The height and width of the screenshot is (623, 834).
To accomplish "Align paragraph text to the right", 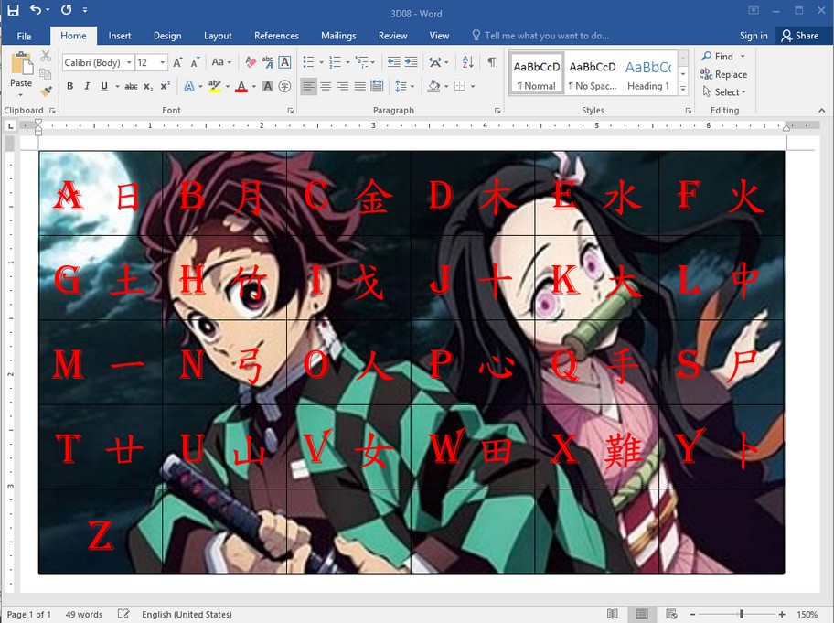I will pyautogui.click(x=343, y=86).
